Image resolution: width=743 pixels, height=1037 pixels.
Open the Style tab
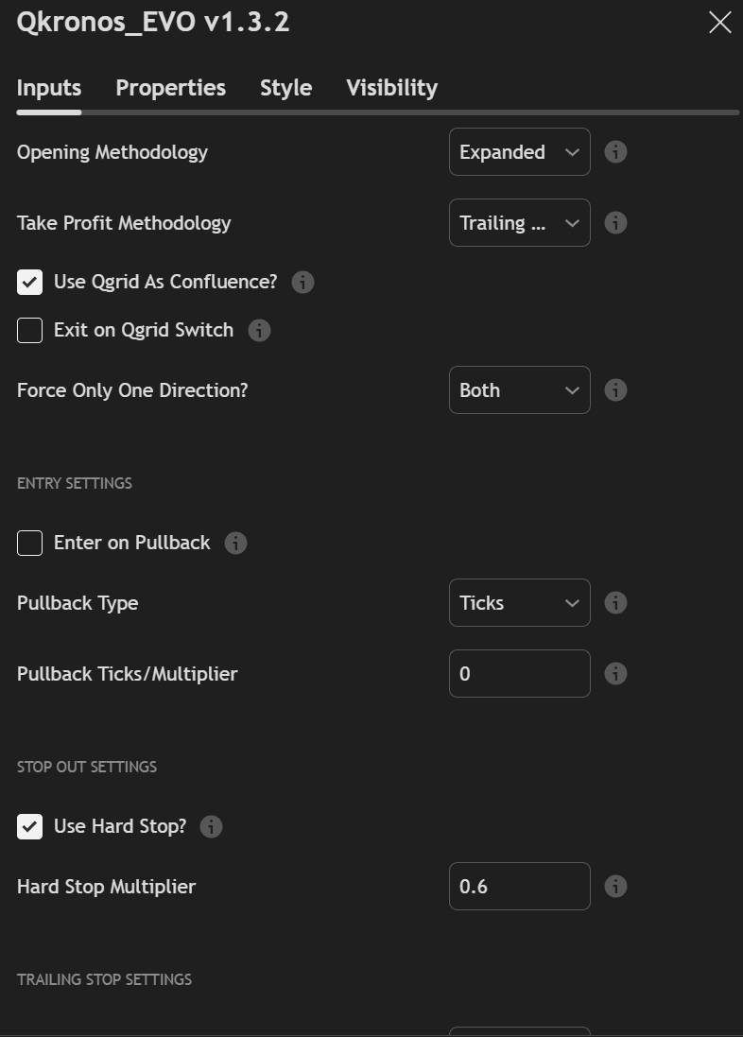[285, 88]
